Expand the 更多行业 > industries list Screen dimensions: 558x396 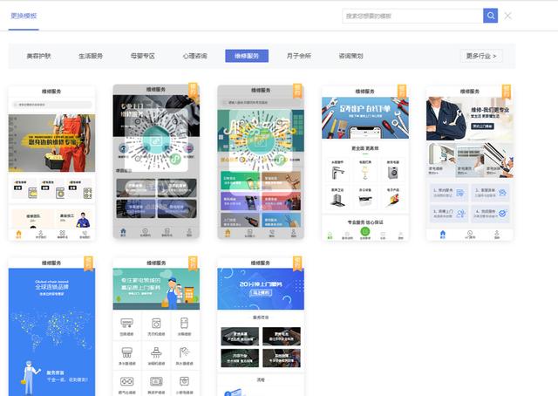click(481, 56)
